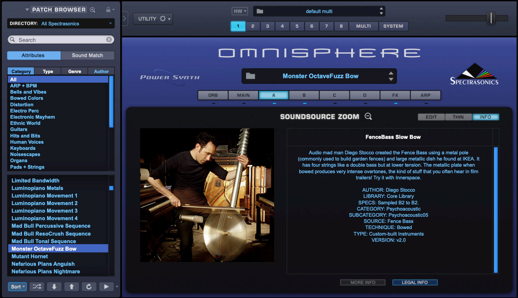Click the patch list scrollbar handle
Screen dimensions: 518x298
click(111, 188)
